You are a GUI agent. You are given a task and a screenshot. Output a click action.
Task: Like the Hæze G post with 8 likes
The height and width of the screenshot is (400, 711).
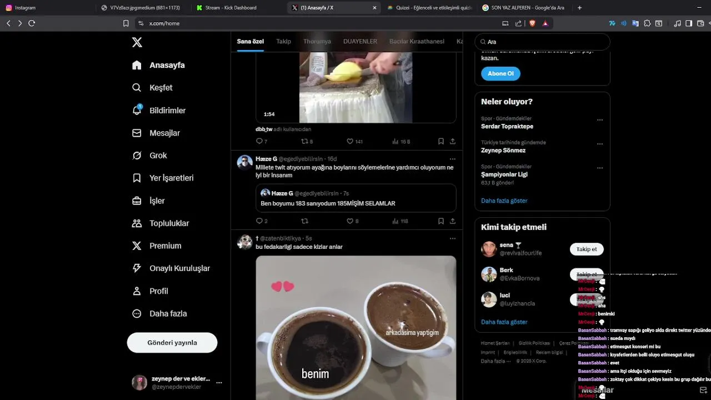(350, 221)
